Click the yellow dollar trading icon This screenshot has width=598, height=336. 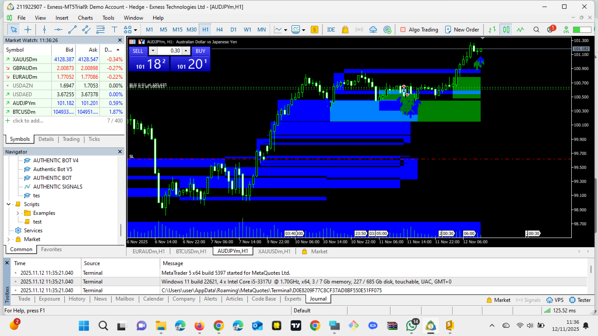[x=314, y=29]
